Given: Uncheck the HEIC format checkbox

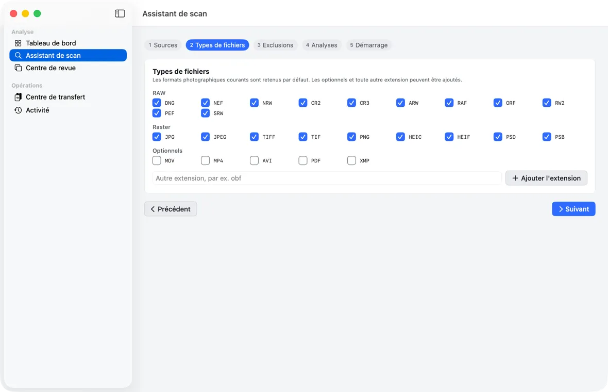Looking at the screenshot, I should (400, 137).
